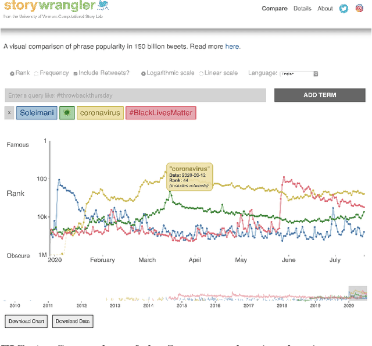
Task: Open the Language dropdown
Action: [x=299, y=74]
